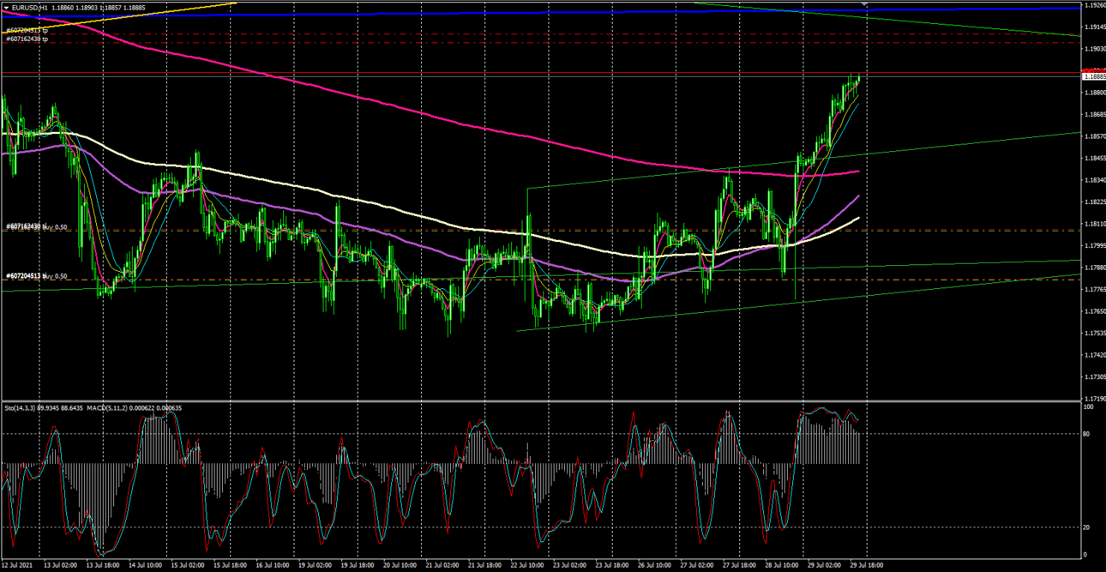
Task: Click the 20 level label on oscillator scale
Action: click(x=1088, y=527)
